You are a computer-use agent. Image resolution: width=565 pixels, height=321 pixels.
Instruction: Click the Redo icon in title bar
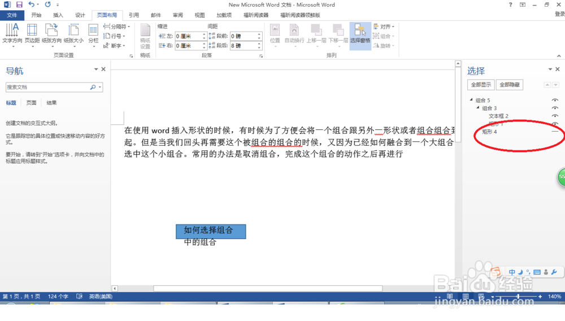point(47,5)
